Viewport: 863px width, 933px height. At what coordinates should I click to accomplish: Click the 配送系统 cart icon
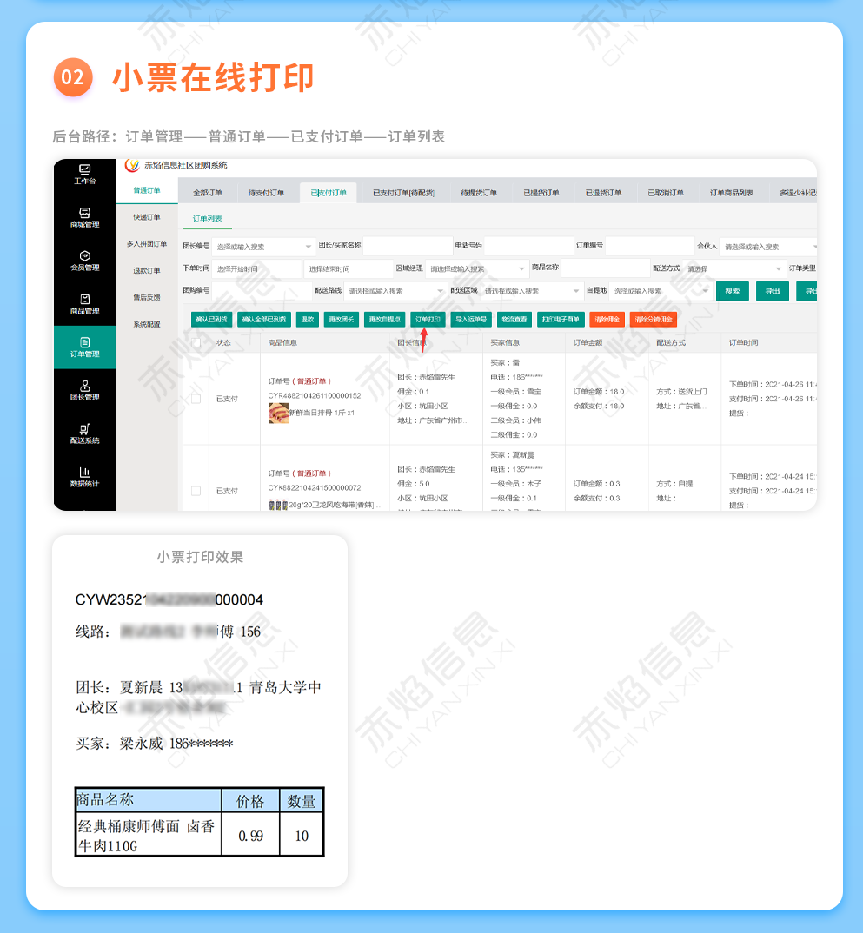click(x=84, y=430)
